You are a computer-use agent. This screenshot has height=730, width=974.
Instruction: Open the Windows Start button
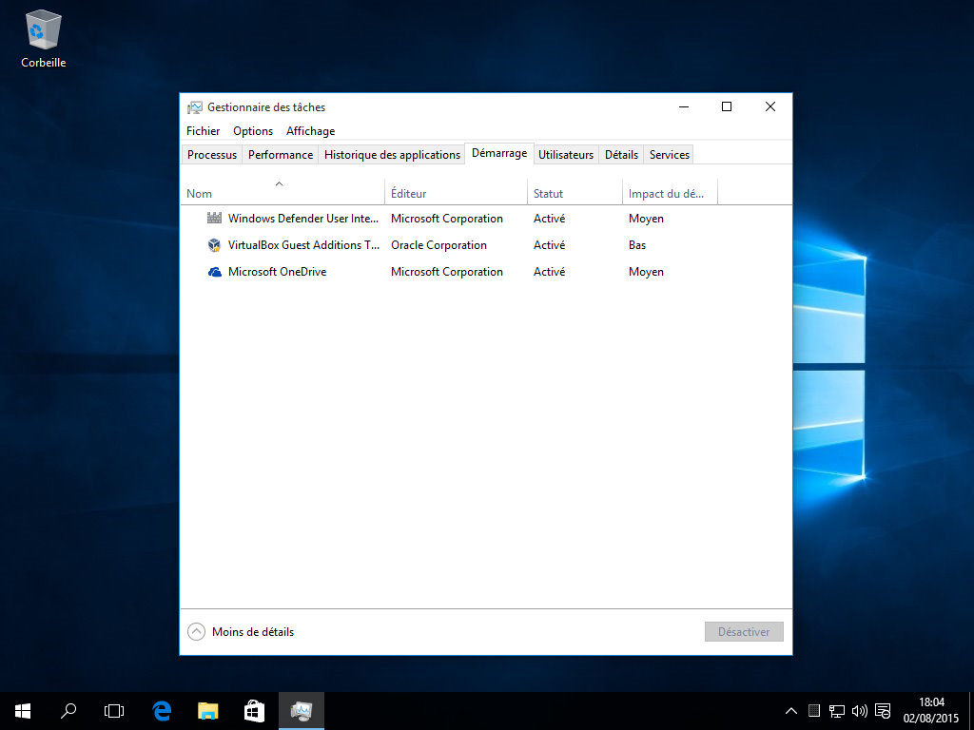tap(23, 710)
